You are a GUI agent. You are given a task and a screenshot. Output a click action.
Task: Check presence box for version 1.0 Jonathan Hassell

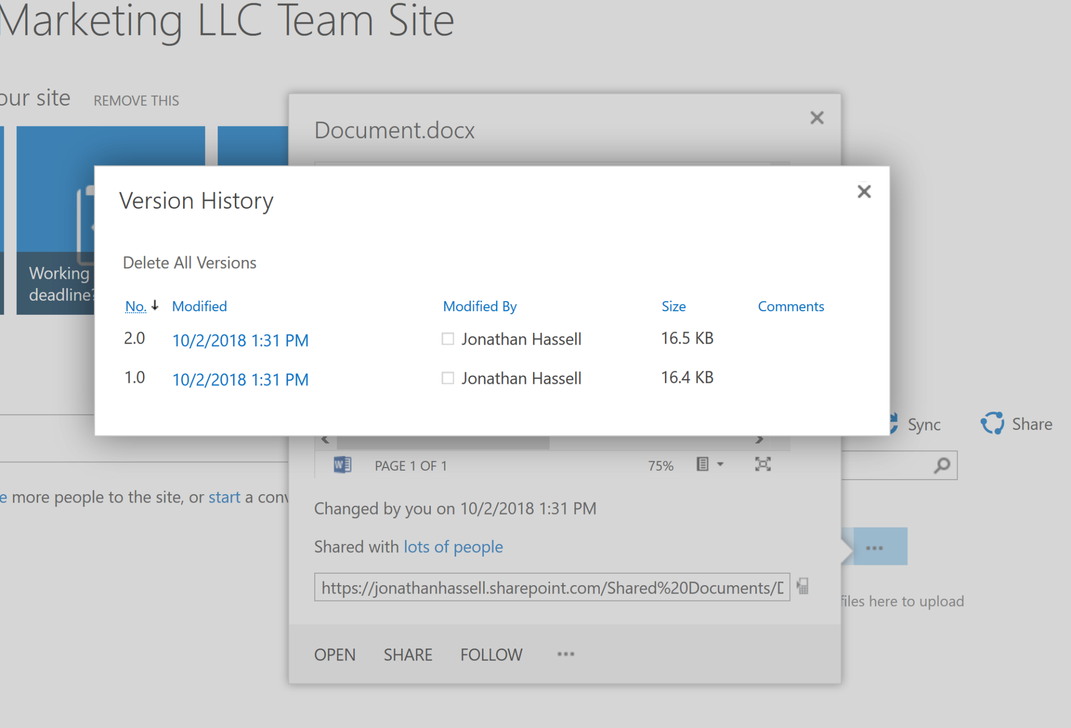[448, 378]
